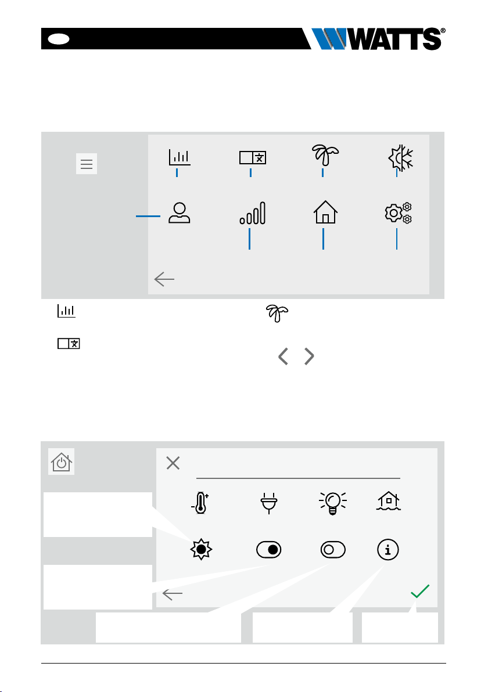Click the right chevron arrow
Screen dimensions: 488x692
pyautogui.click(x=309, y=356)
